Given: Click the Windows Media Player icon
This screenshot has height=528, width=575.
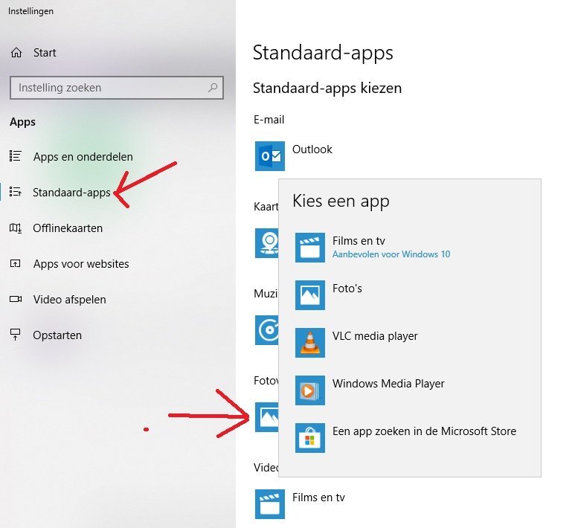Looking at the screenshot, I should [x=310, y=390].
